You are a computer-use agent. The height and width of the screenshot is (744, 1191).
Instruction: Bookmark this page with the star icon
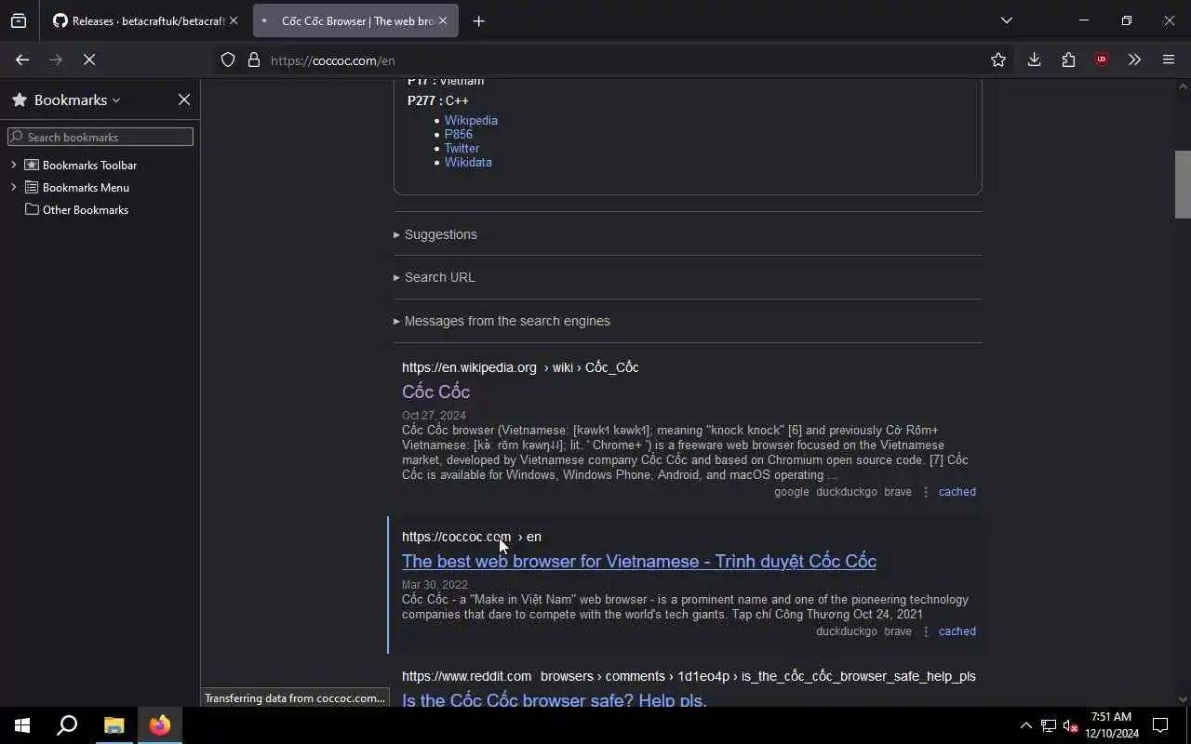(x=998, y=60)
